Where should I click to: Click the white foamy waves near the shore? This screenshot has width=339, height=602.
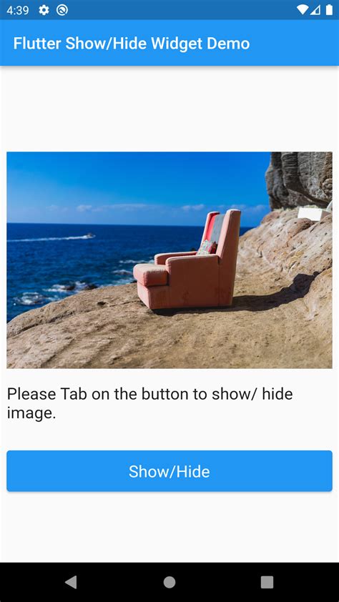(x=58, y=292)
